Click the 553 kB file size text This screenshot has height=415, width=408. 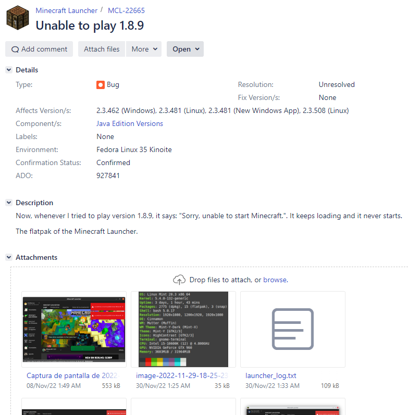pyautogui.click(x=111, y=386)
